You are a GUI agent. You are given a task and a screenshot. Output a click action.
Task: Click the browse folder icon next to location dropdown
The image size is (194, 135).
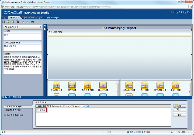(88, 106)
